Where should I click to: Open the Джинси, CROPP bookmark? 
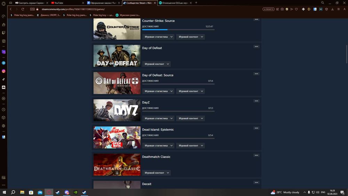click(49, 15)
